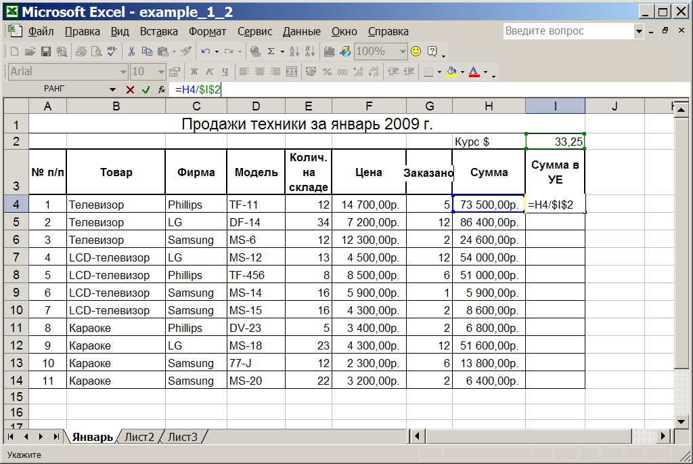Click the horizontal scrollbar right arrow
Screen dimensions: 693x464
pyautogui.click(x=663, y=436)
